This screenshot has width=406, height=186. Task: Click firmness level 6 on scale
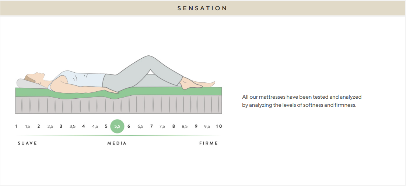[x=129, y=126]
